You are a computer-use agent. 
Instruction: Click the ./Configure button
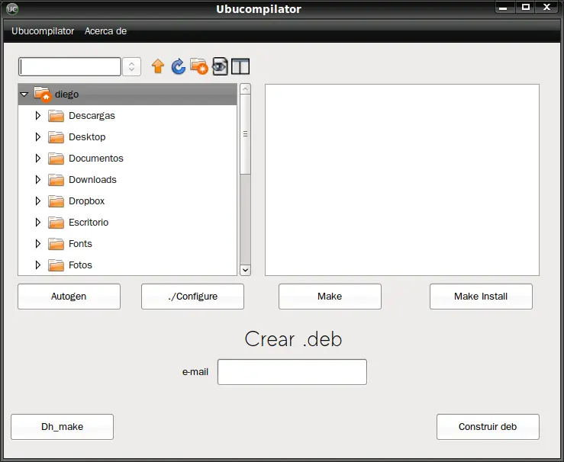coord(192,297)
